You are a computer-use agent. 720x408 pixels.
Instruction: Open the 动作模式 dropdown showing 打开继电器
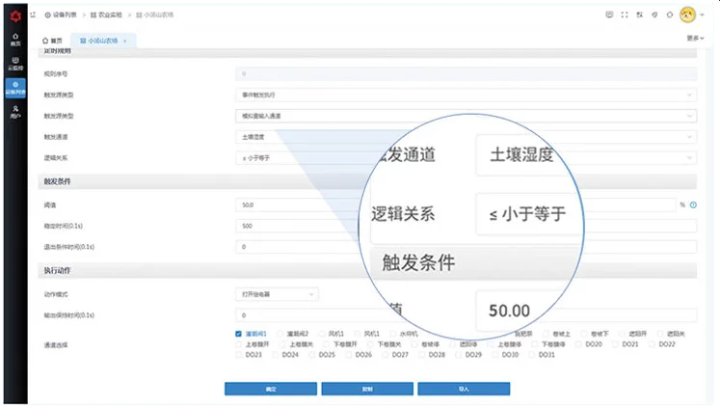pos(277,294)
